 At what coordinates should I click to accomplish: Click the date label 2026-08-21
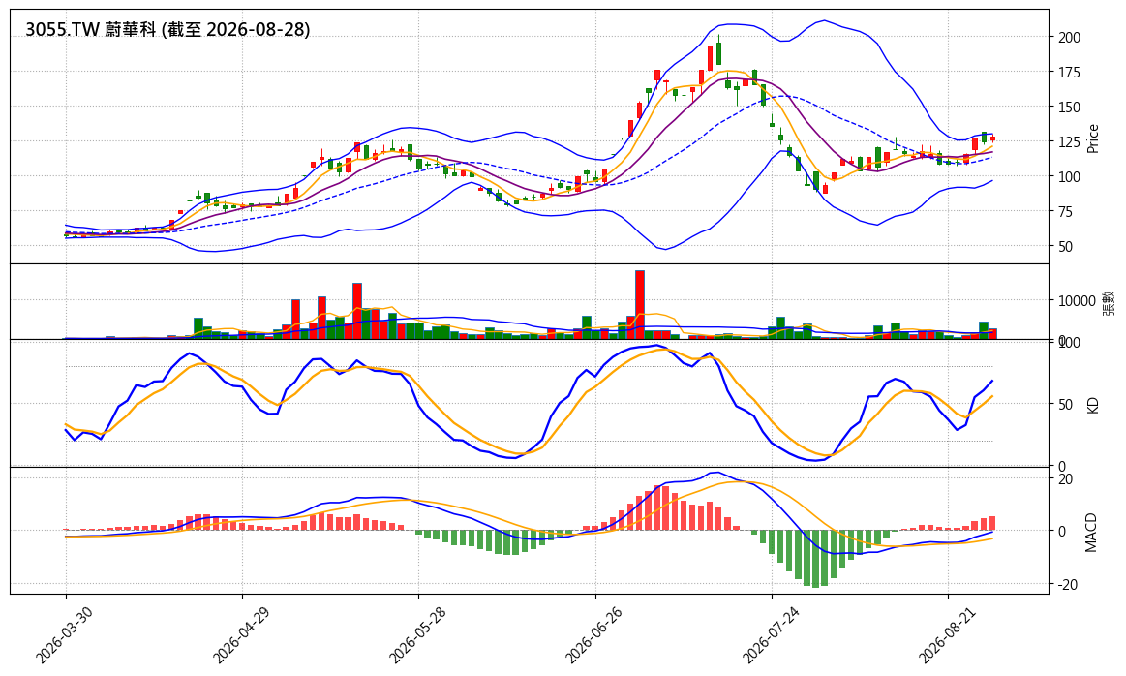(x=947, y=634)
